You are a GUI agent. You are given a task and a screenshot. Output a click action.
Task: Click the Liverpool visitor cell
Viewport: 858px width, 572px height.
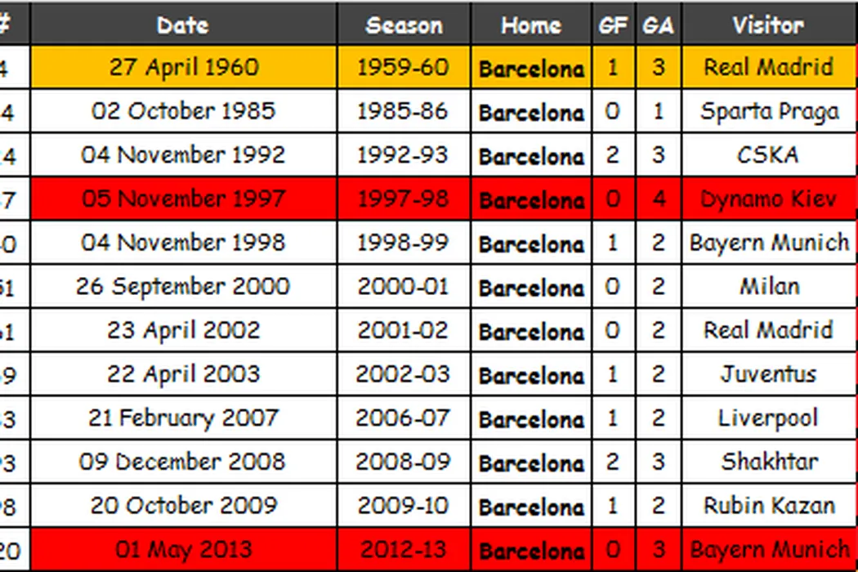pyautogui.click(x=768, y=418)
